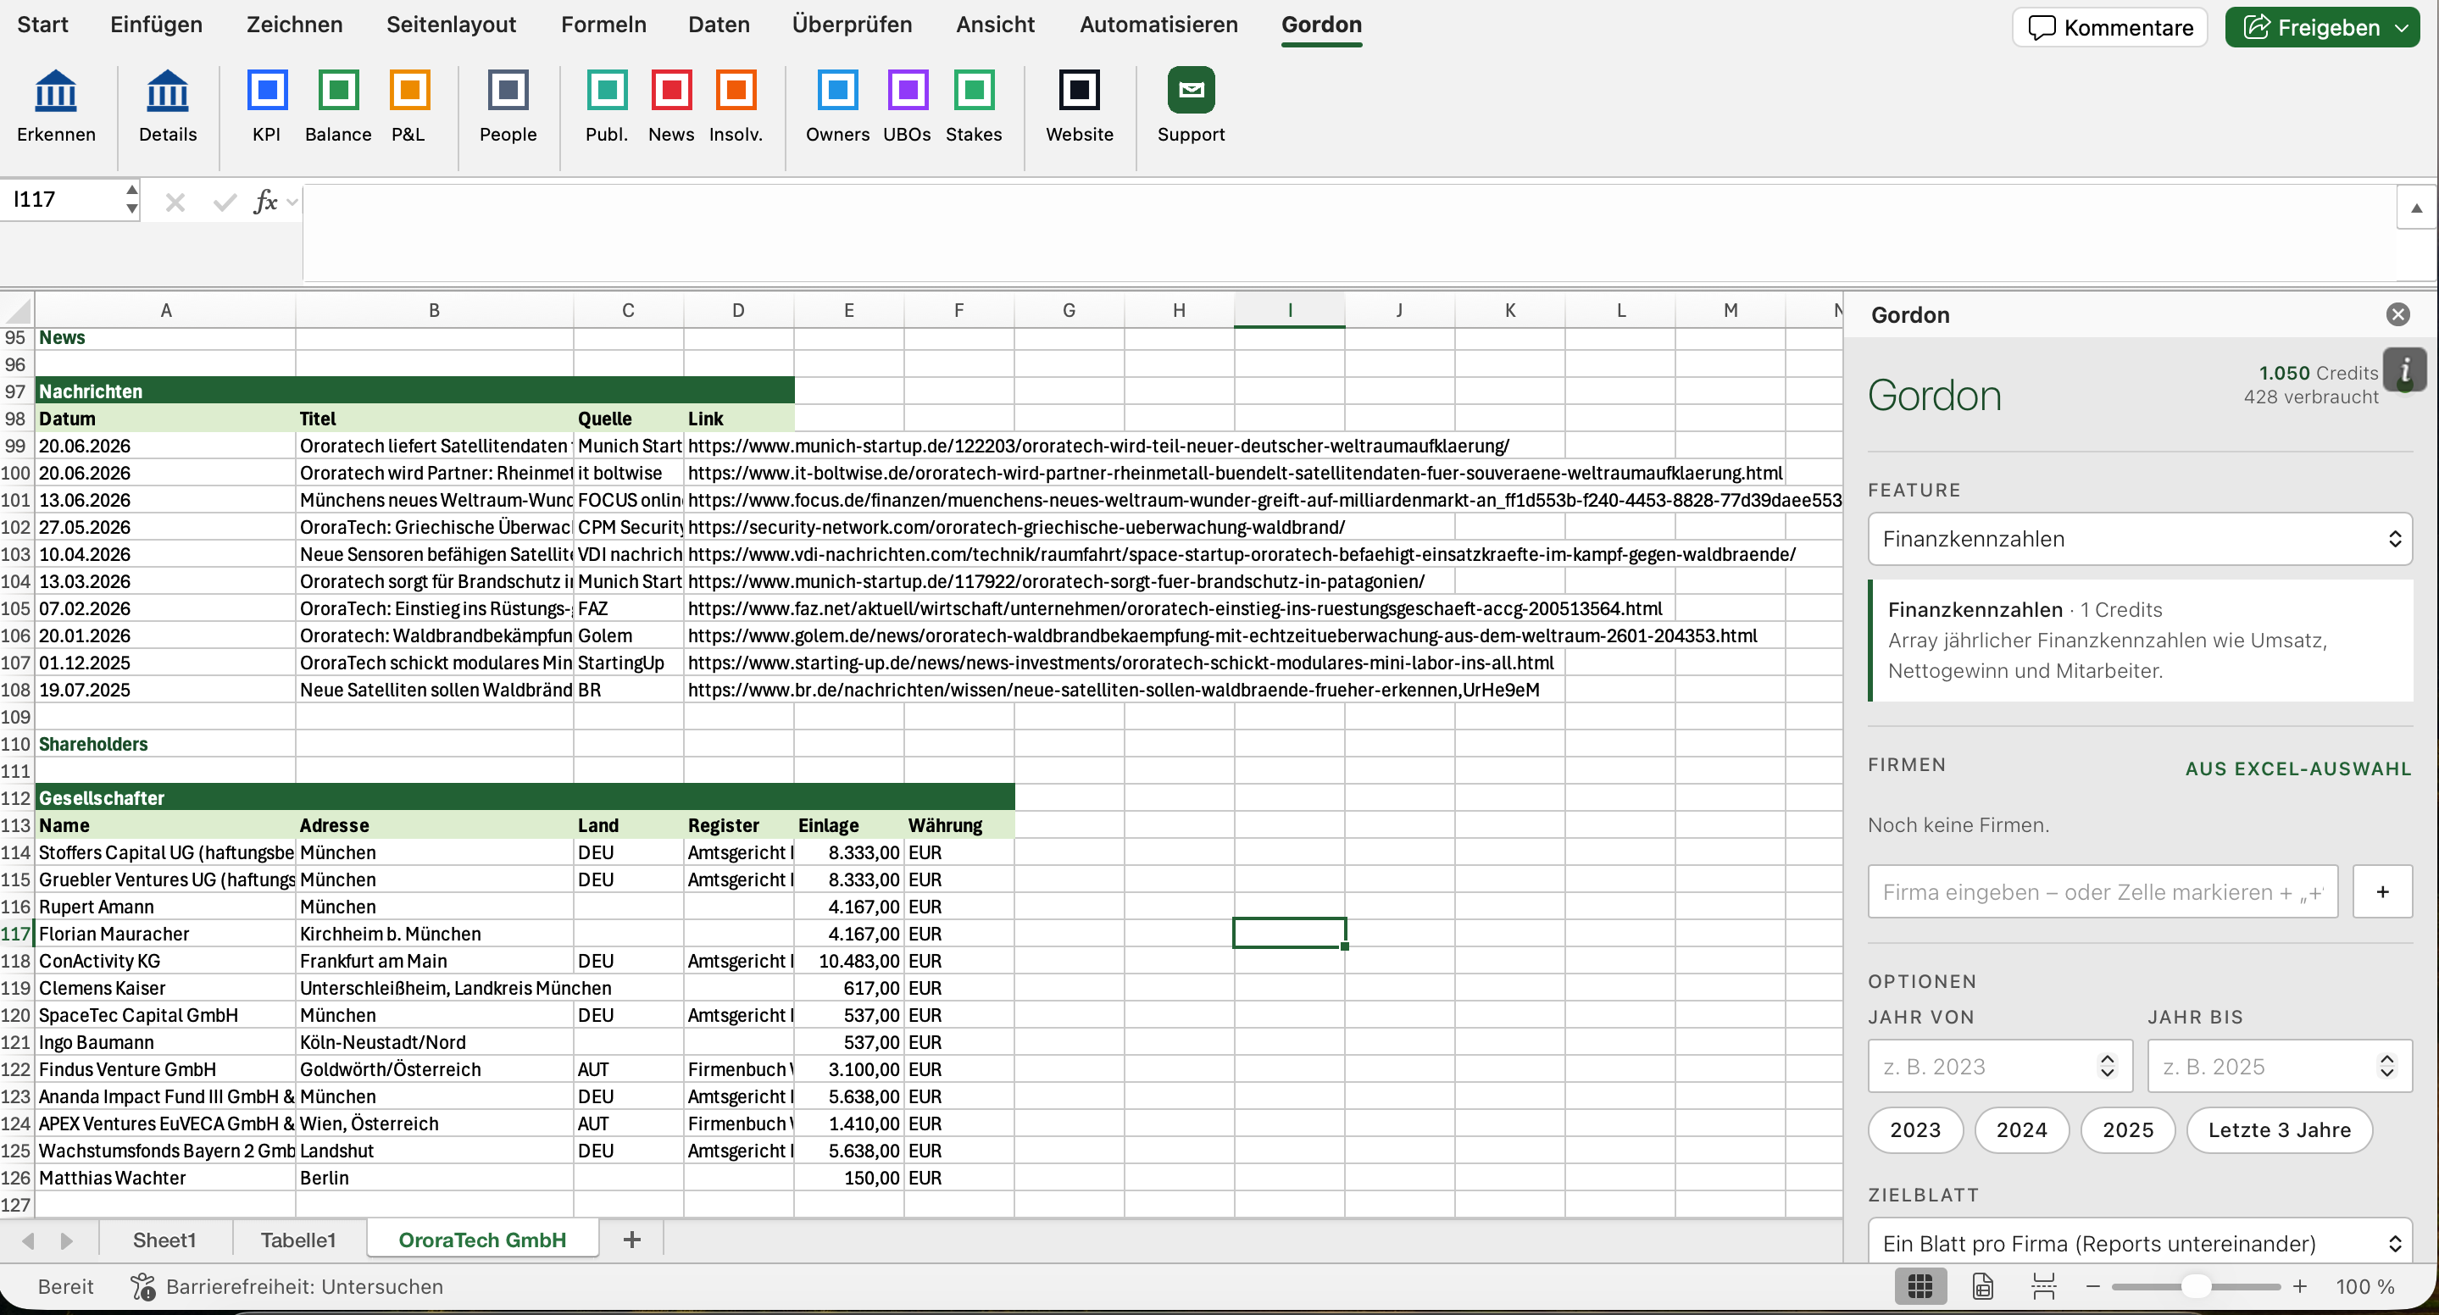Image resolution: width=2439 pixels, height=1315 pixels.
Task: Select the Letzte 3 Jahre chip
Action: coord(2279,1129)
